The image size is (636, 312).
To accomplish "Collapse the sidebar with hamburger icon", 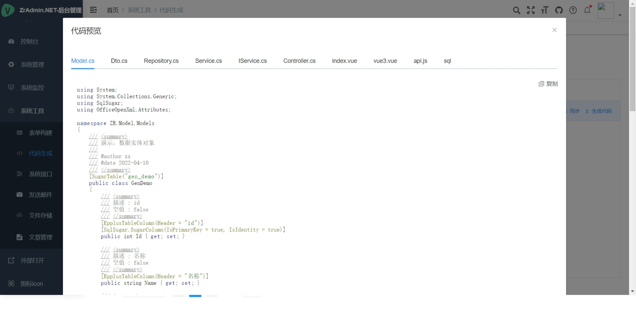I will pos(93,10).
